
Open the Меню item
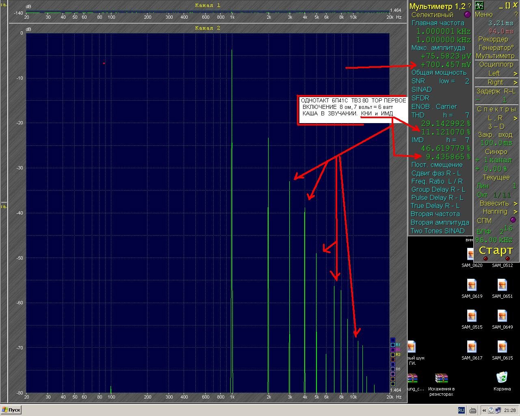pos(483,14)
